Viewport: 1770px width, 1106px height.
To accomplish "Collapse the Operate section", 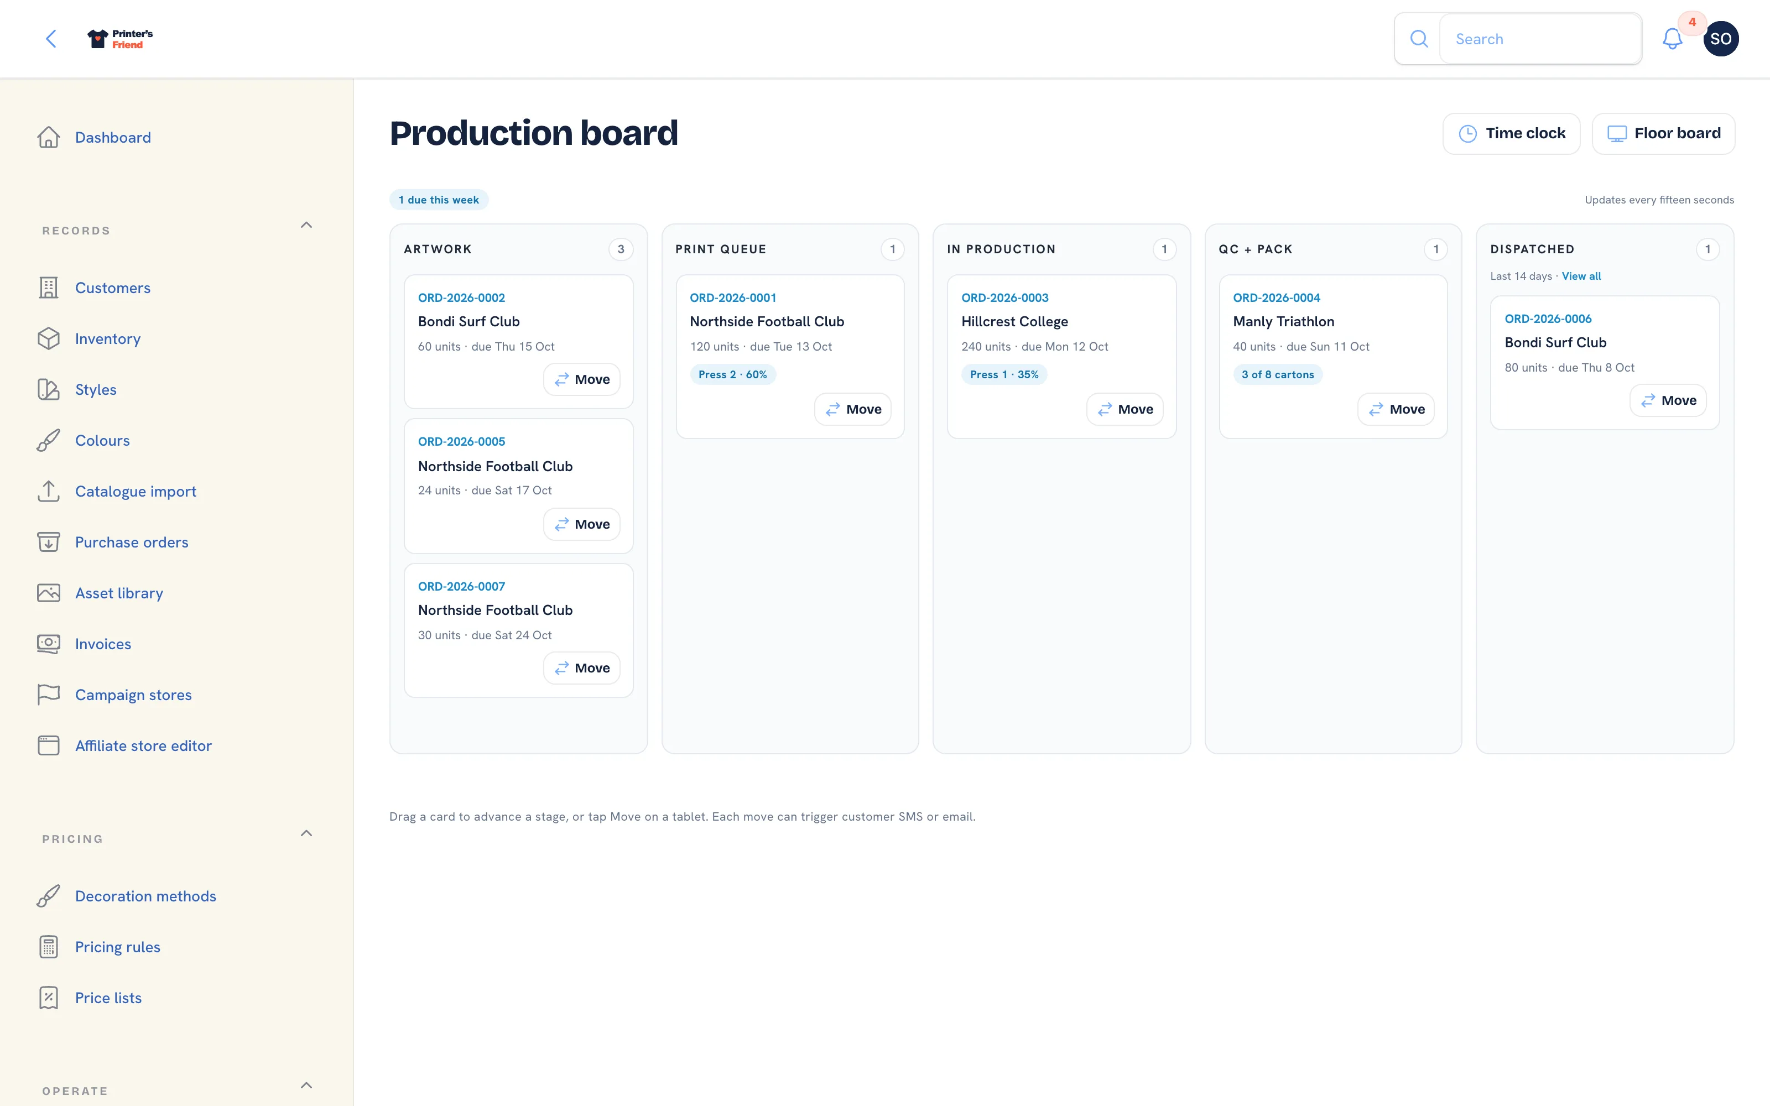I will pyautogui.click(x=306, y=1086).
